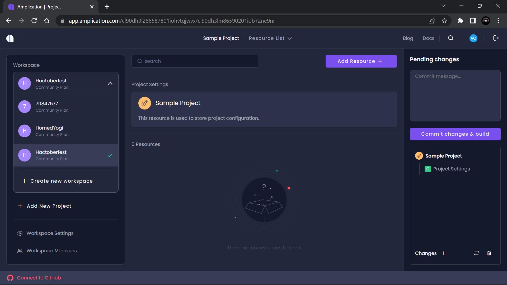Viewport: 507px width, 285px height.
Task: Click the sign out icon
Action: pos(496,38)
